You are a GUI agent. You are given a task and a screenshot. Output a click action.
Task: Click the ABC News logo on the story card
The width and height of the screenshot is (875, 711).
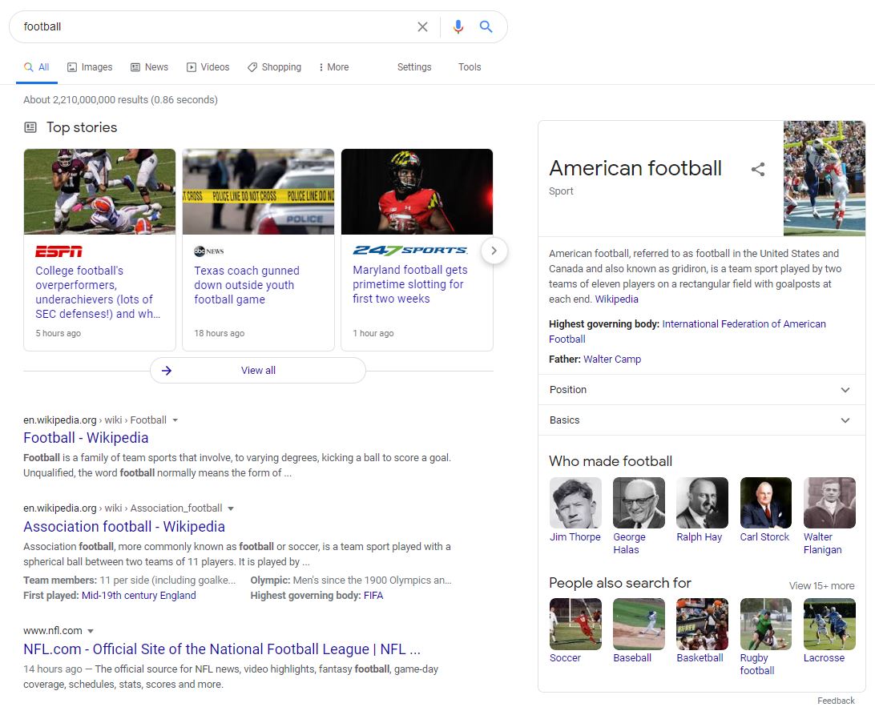208,251
